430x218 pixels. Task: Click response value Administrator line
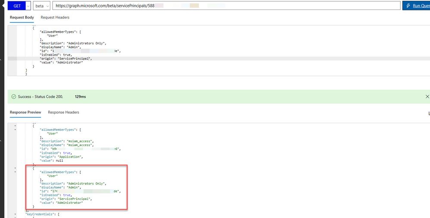61,202
